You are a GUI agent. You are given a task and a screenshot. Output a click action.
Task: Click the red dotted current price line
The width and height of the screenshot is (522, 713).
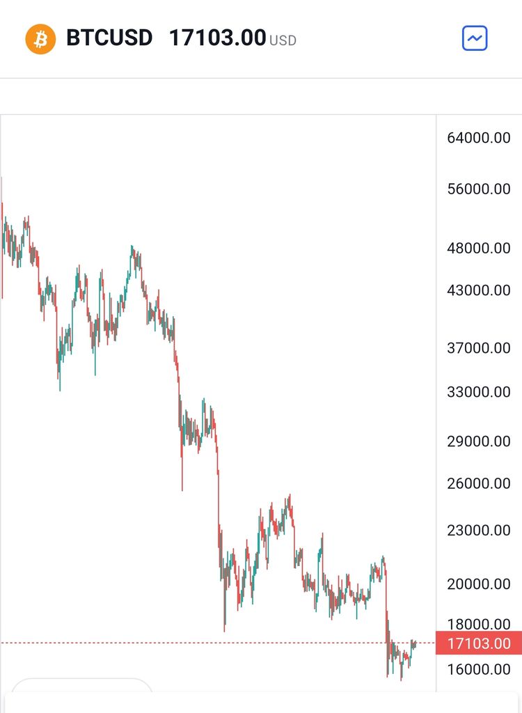(x=209, y=643)
